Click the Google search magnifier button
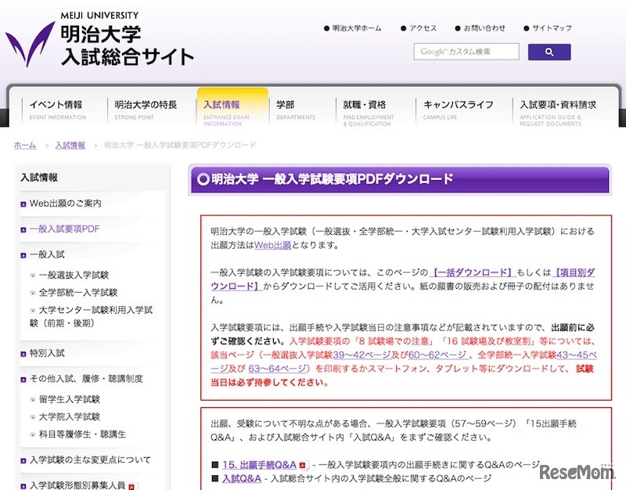This screenshot has width=626, height=490. (549, 51)
